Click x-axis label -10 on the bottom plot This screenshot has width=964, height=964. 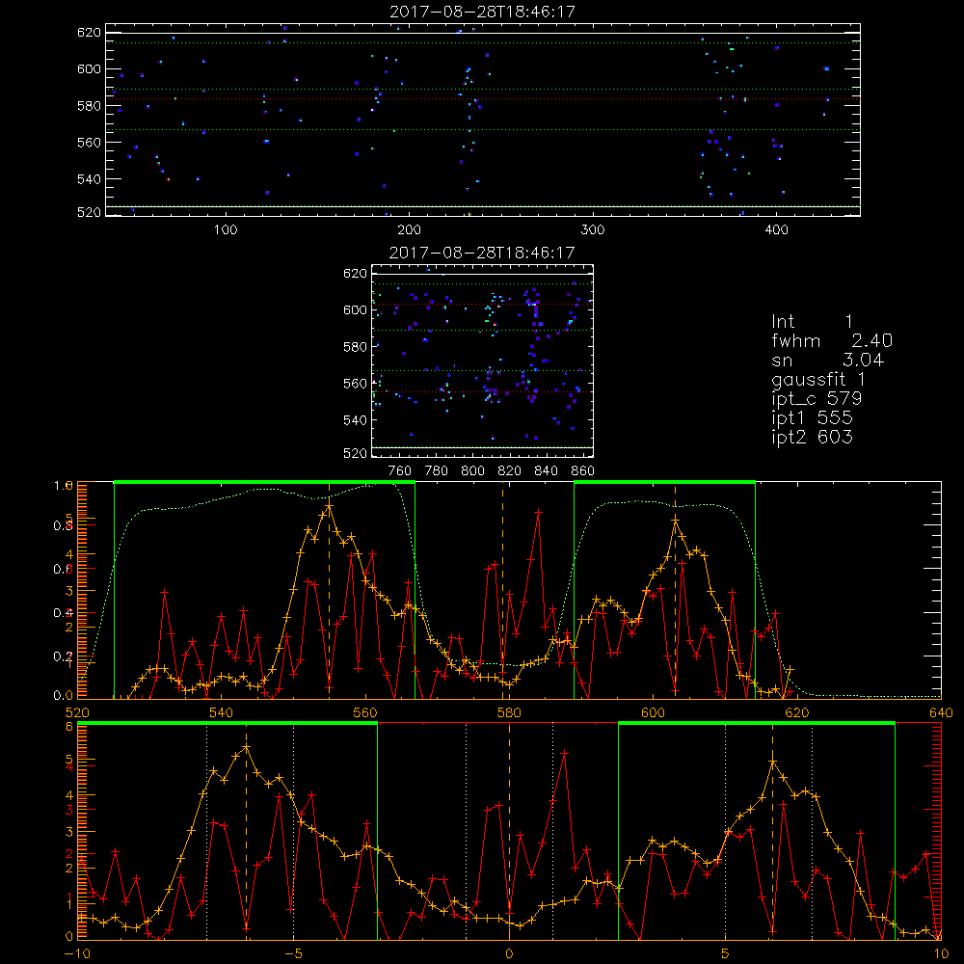77,954
